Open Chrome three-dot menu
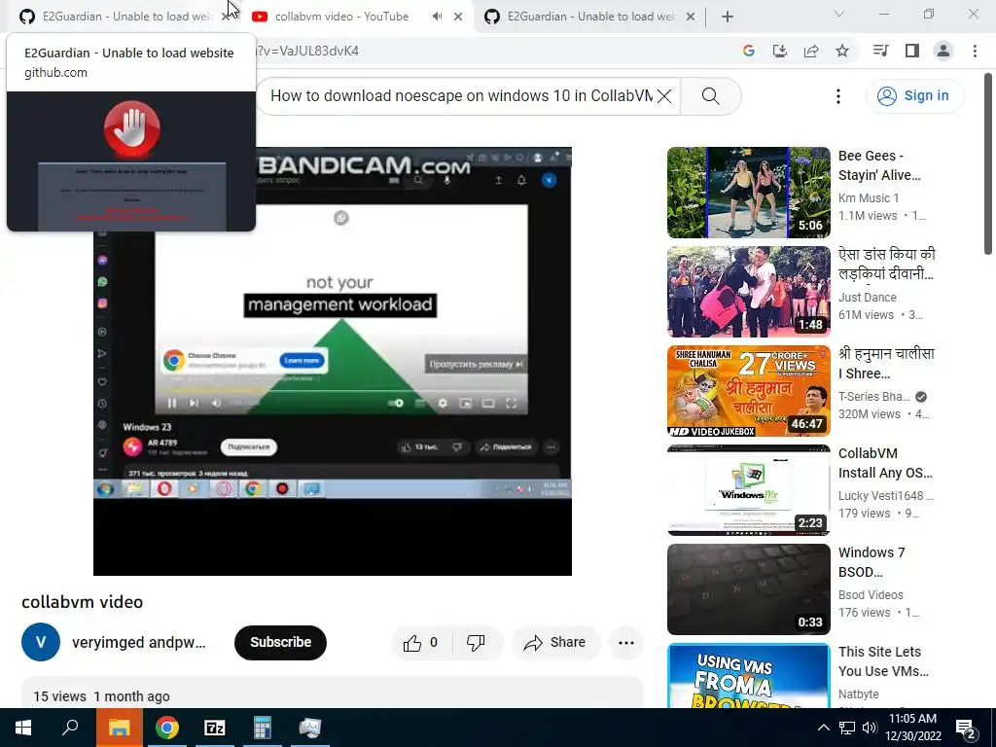Viewport: 996px width, 747px height. [975, 51]
